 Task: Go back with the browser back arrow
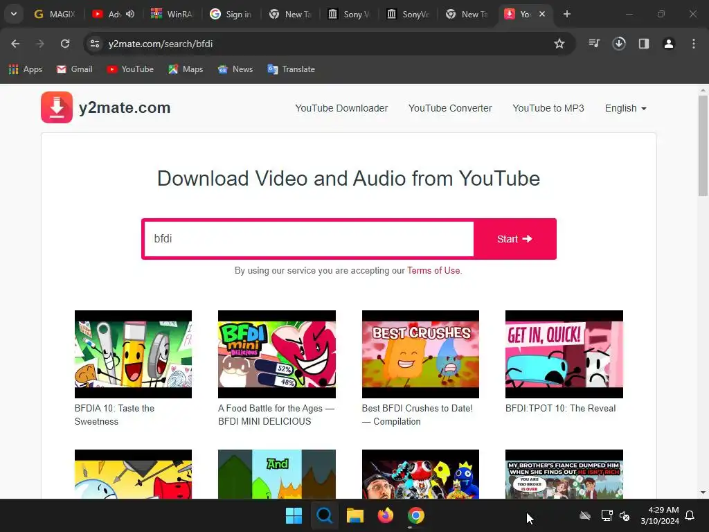point(15,44)
